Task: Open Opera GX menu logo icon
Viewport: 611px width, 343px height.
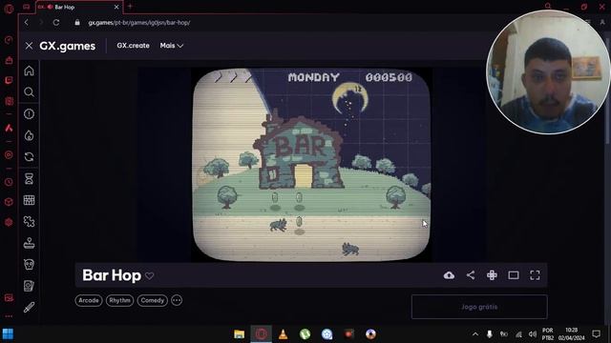Action: click(x=9, y=9)
